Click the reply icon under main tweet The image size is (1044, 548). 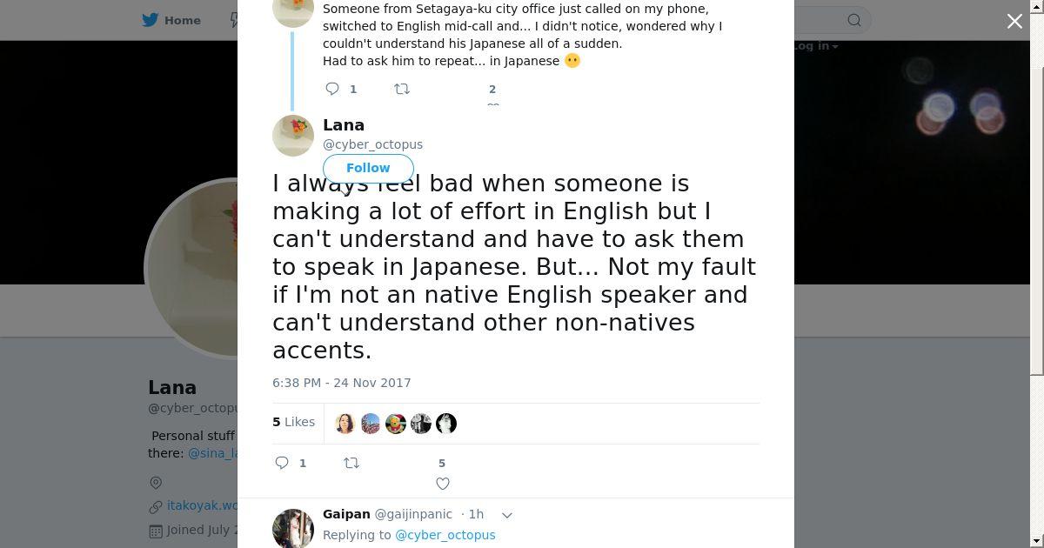[282, 463]
